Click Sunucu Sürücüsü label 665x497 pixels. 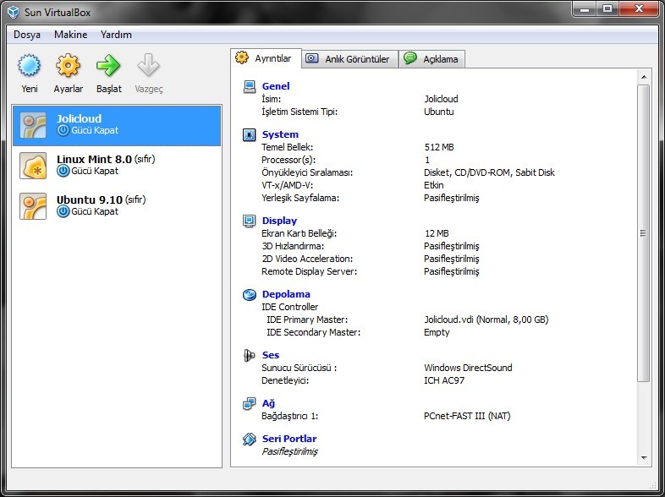point(299,368)
